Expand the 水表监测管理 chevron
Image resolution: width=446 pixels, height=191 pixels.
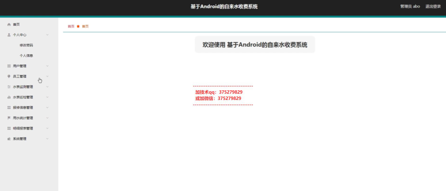click(x=47, y=87)
